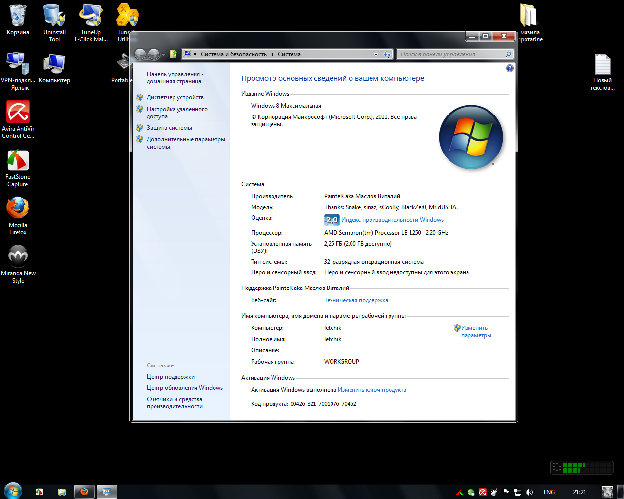This screenshot has width=624, height=499.
Task: Click the Windows Start orb
Action: click(x=13, y=491)
